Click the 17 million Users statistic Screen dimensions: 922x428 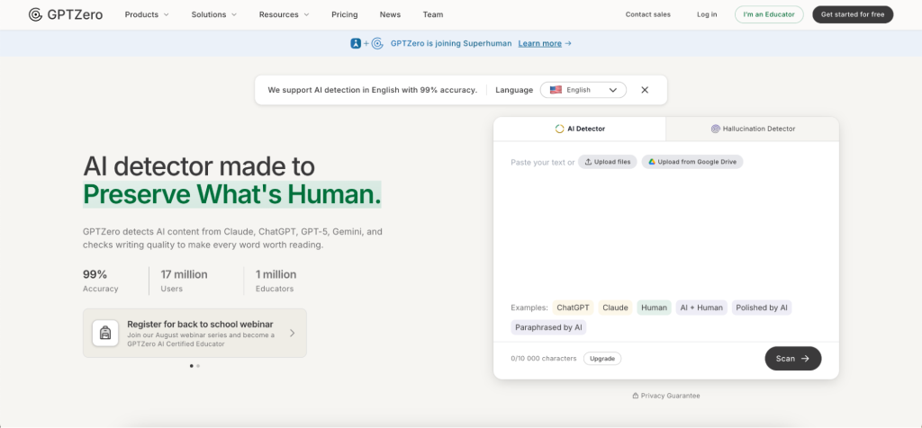coord(184,281)
